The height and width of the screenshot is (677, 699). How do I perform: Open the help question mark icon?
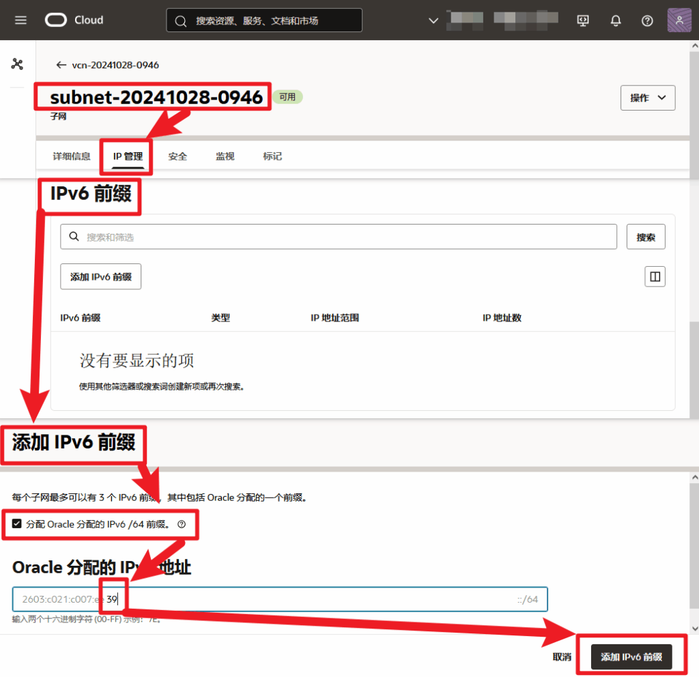click(x=647, y=20)
